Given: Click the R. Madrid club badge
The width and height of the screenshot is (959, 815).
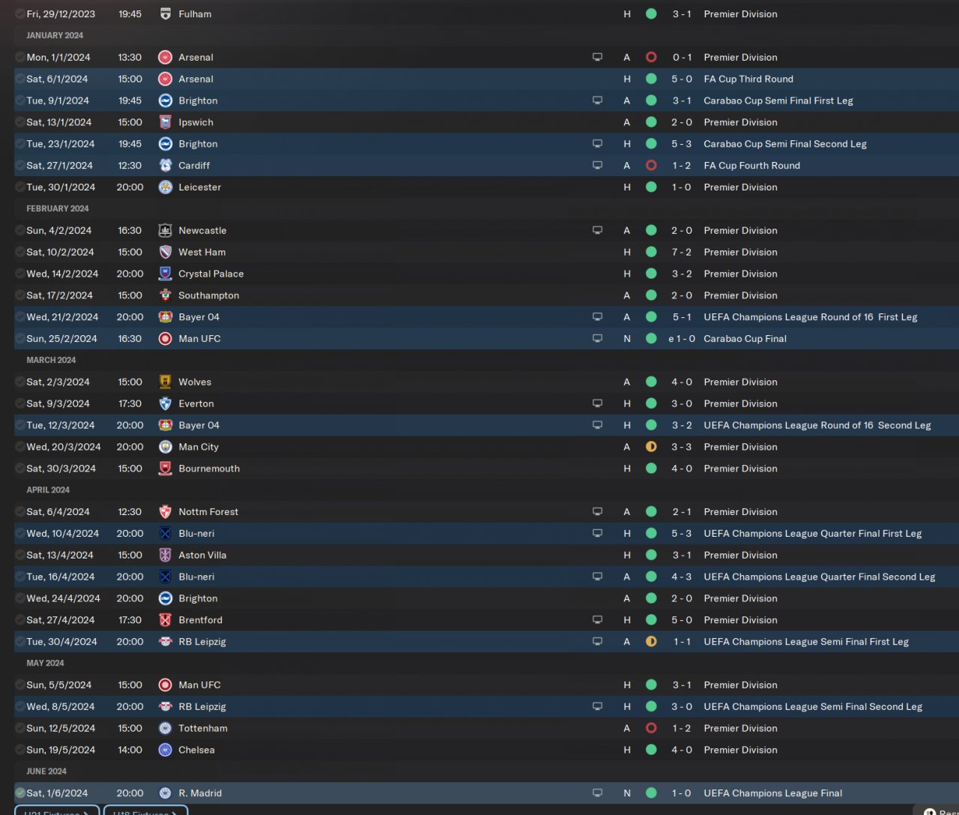Looking at the screenshot, I should (x=165, y=793).
